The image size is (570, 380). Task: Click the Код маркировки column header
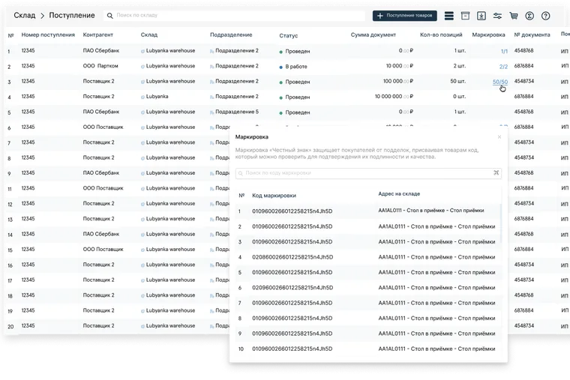coord(274,196)
